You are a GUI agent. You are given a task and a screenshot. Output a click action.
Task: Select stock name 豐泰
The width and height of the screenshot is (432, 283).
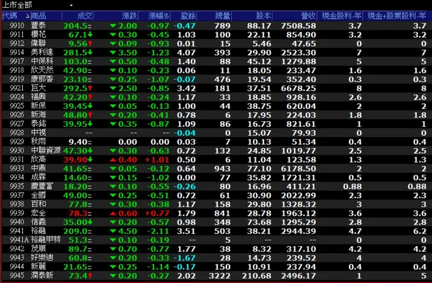(39, 26)
